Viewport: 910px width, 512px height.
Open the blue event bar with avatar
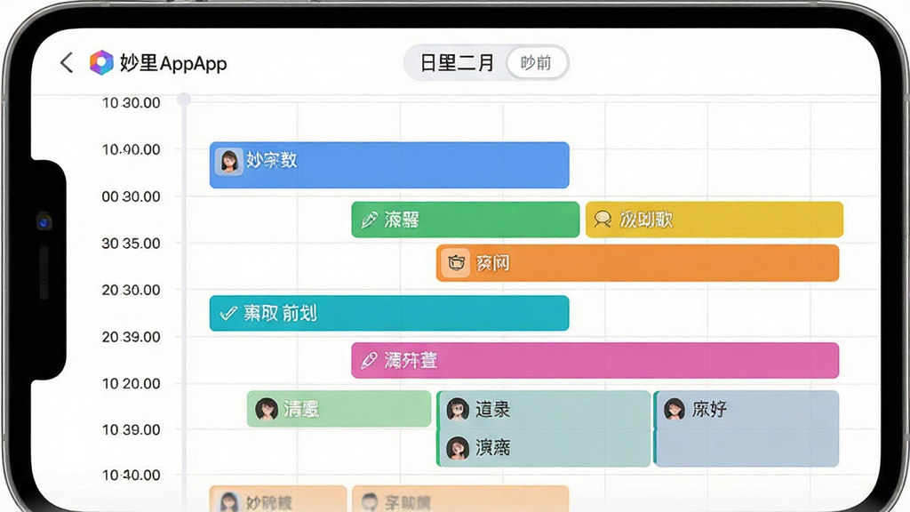[x=389, y=164]
